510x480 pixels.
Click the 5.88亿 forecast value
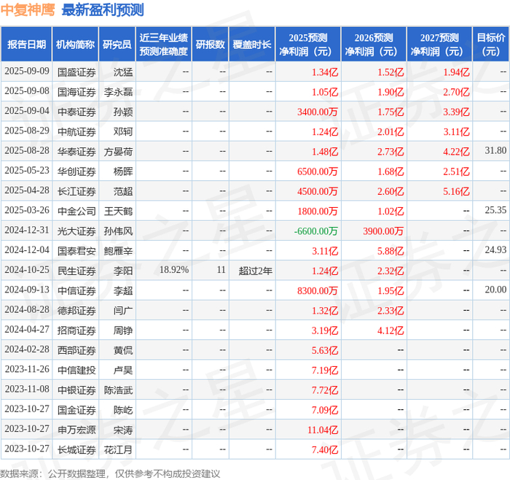tap(391, 251)
